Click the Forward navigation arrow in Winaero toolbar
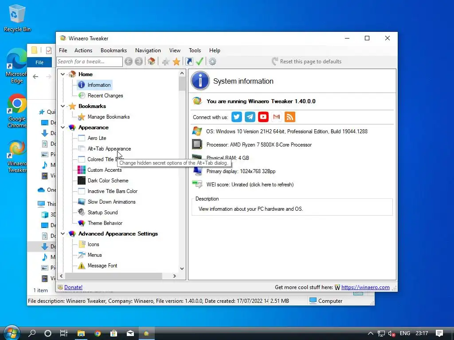 (139, 61)
